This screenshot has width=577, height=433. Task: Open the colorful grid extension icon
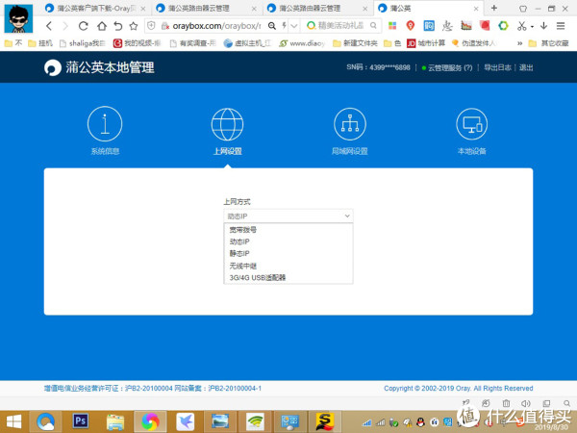(392, 25)
